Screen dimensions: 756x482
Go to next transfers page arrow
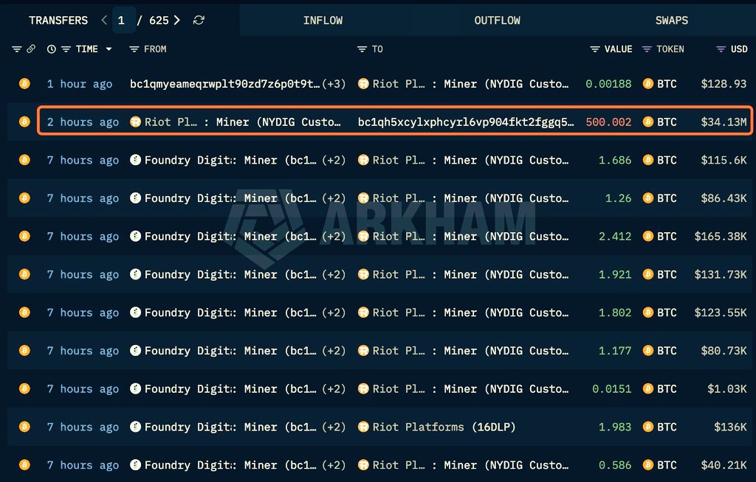click(x=177, y=20)
